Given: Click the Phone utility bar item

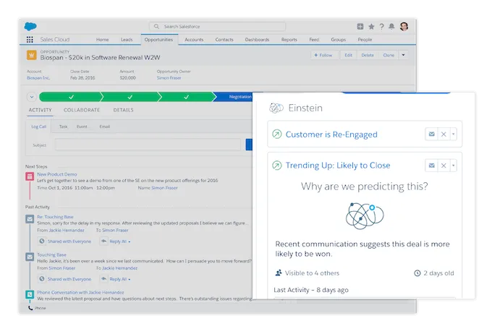Looking at the screenshot, I should (37, 308).
